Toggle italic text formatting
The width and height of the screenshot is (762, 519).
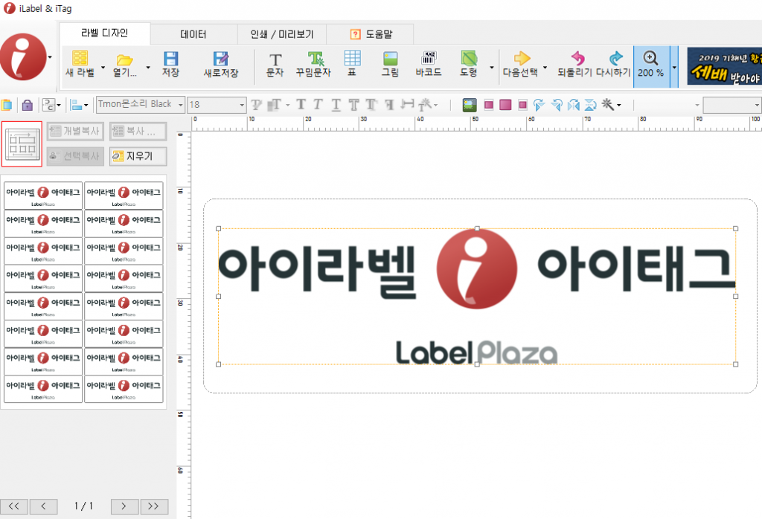[x=318, y=105]
